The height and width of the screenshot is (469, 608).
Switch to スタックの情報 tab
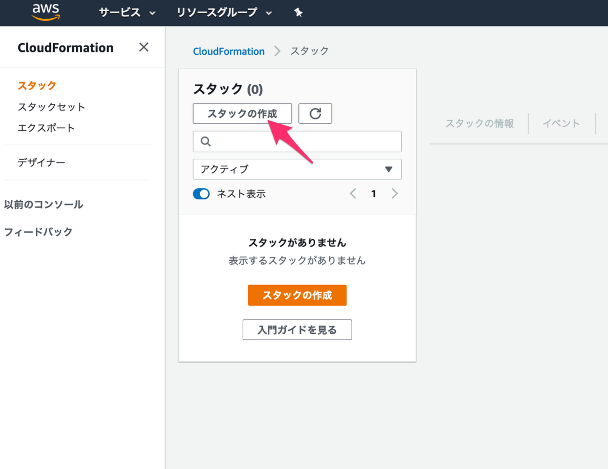pos(479,124)
